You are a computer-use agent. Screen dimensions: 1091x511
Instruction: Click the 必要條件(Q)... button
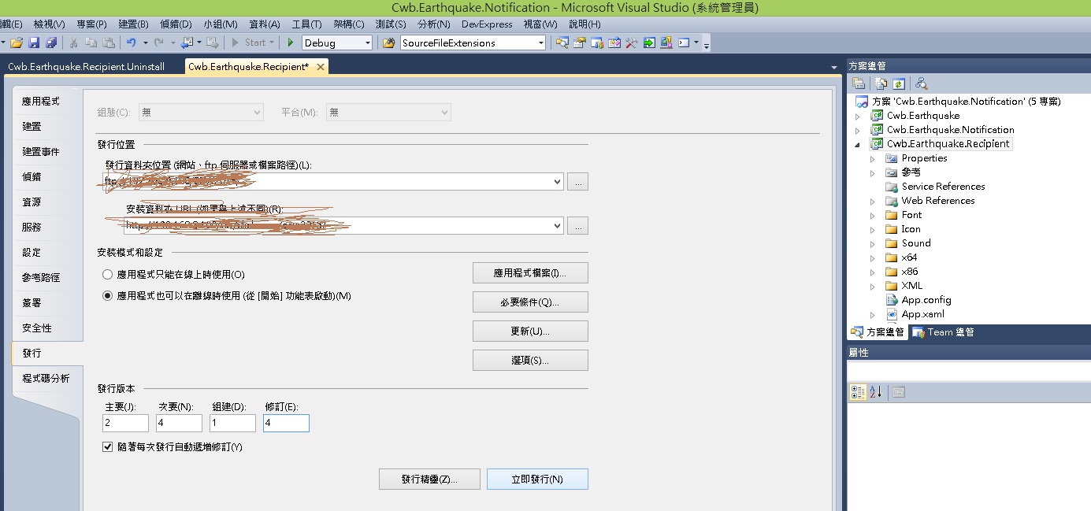click(x=530, y=302)
